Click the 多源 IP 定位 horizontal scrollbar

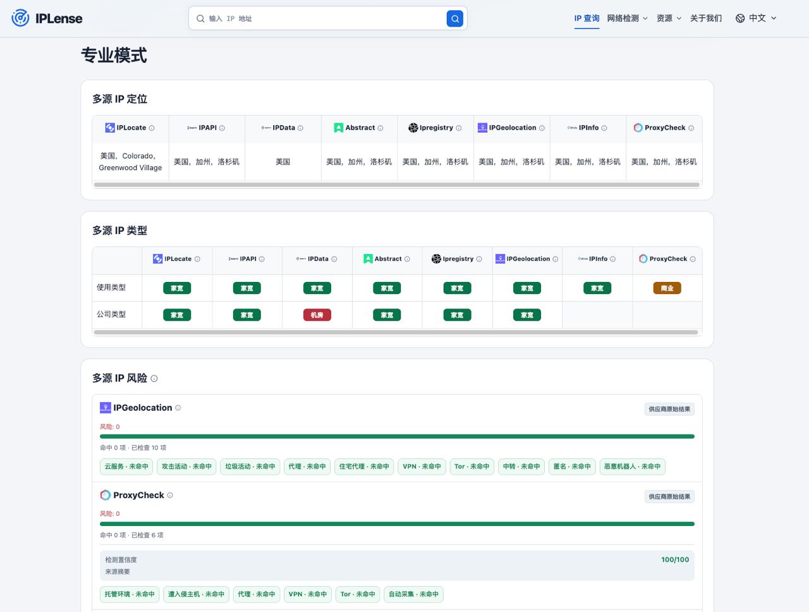397,185
